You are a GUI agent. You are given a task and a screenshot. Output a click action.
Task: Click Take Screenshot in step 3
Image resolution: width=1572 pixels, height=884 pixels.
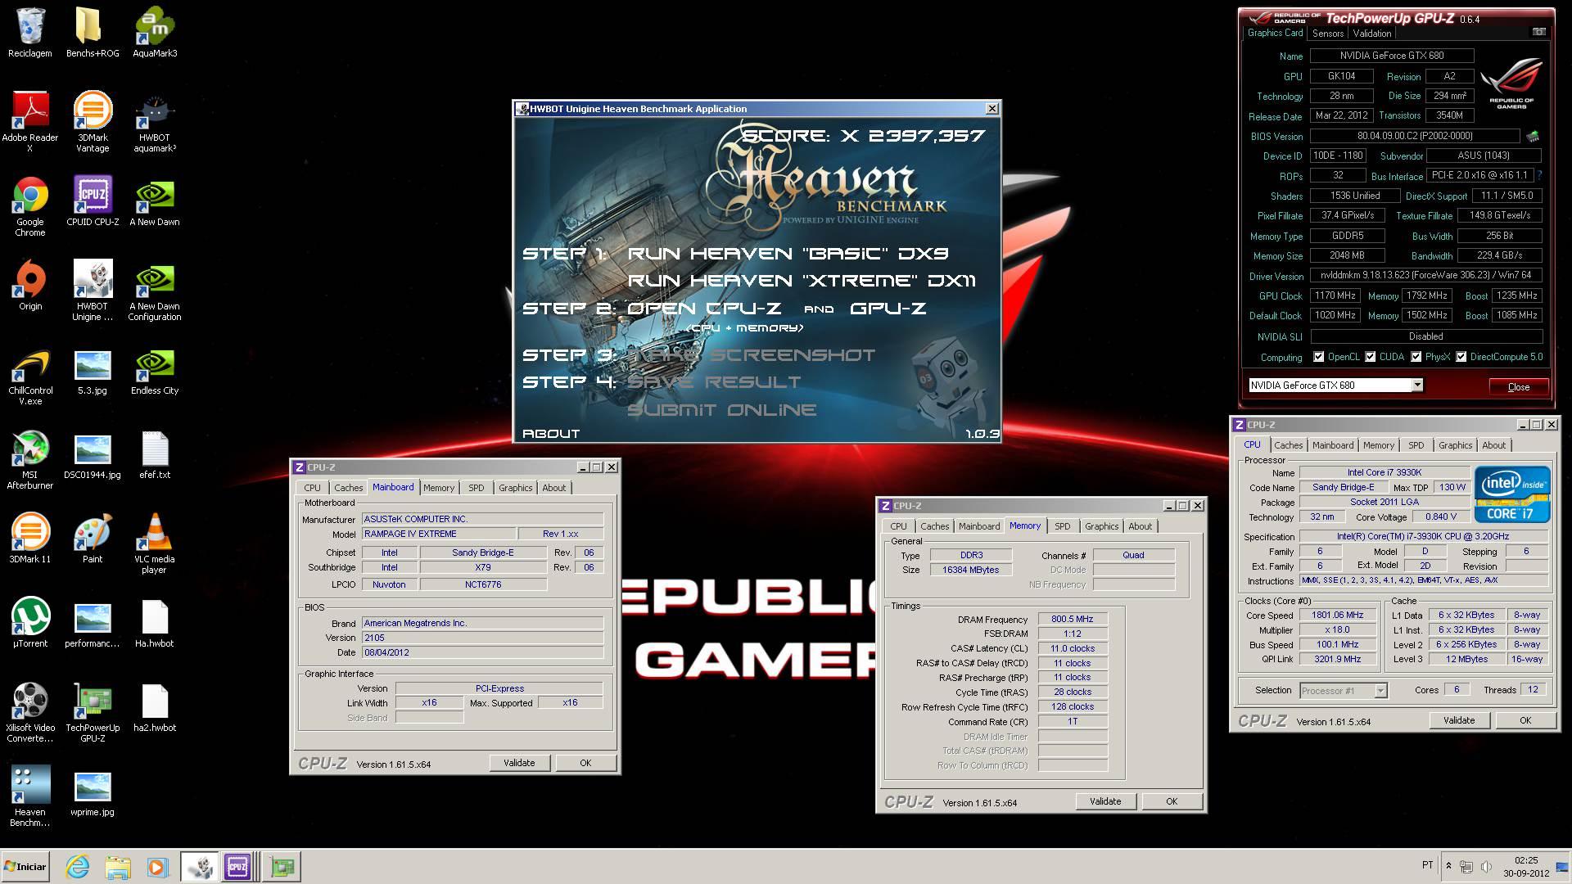[751, 354]
